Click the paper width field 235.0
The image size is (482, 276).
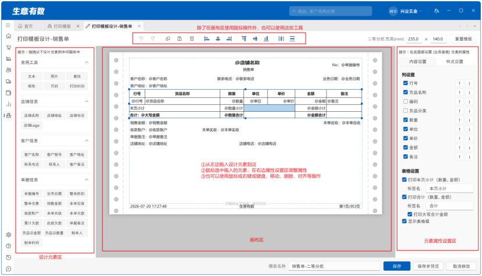[x=414, y=39]
